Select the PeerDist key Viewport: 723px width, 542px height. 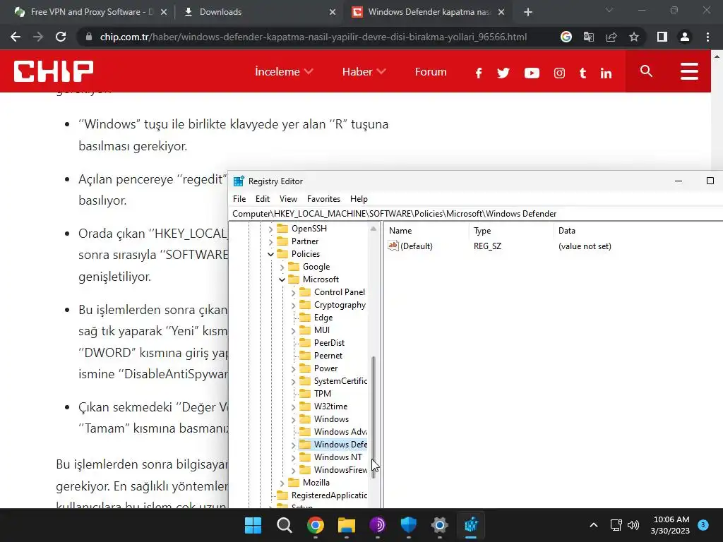click(x=329, y=343)
